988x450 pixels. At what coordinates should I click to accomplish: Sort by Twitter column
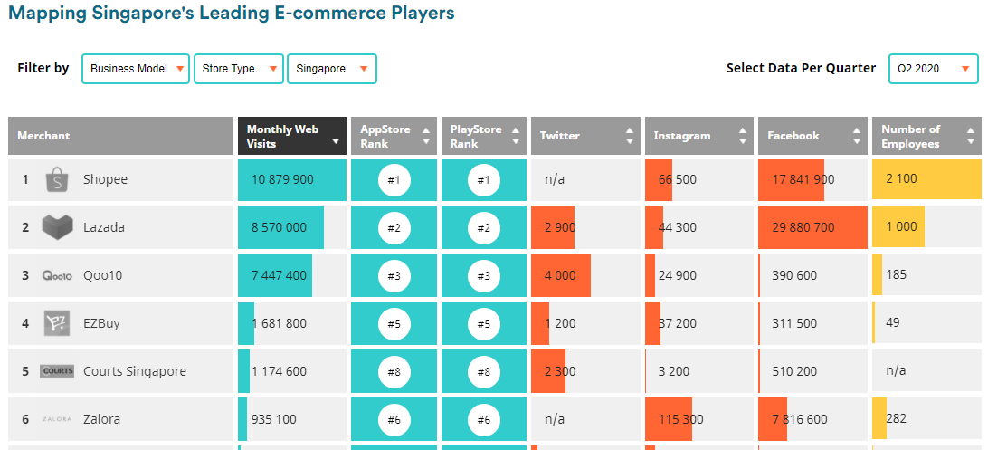coord(585,136)
